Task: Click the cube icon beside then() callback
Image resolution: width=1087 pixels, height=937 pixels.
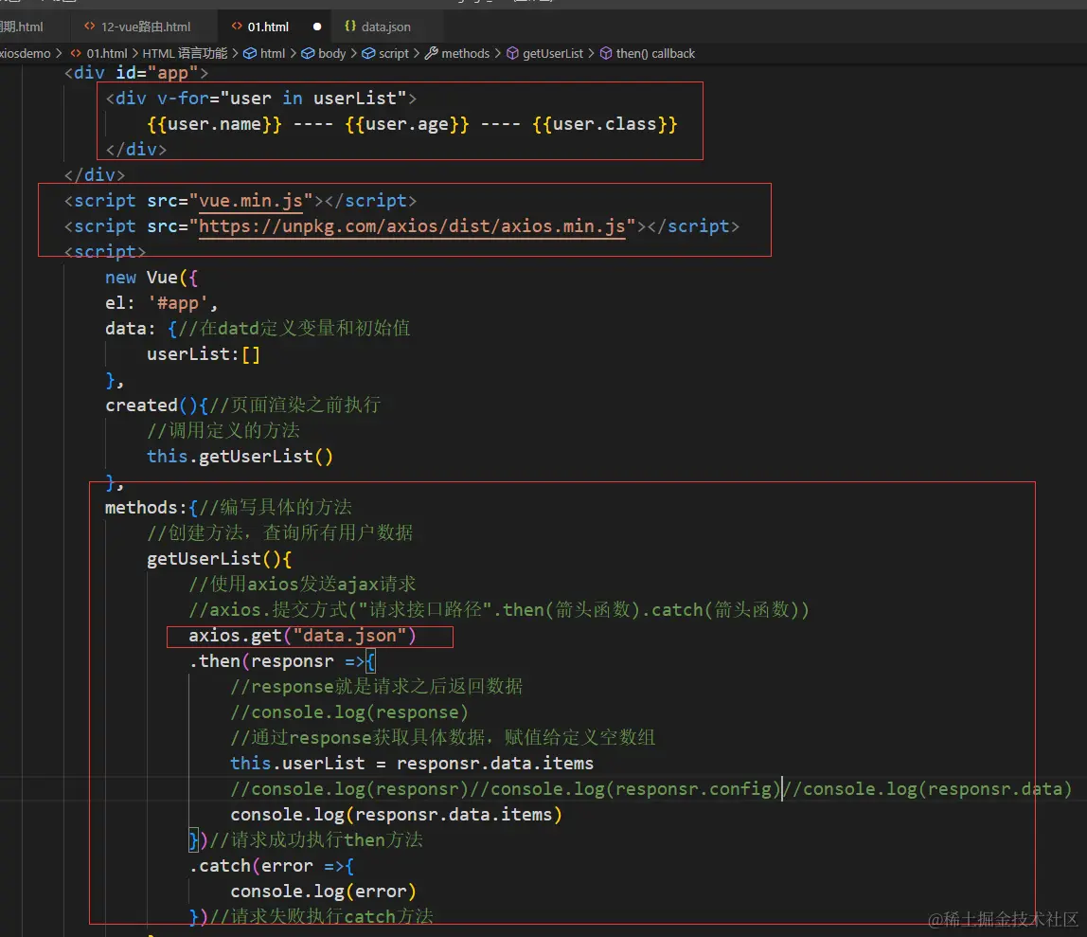Action: [x=606, y=53]
